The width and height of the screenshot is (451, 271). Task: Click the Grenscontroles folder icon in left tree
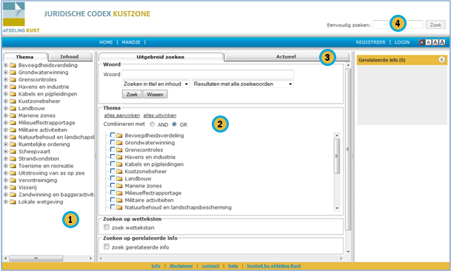click(13, 80)
